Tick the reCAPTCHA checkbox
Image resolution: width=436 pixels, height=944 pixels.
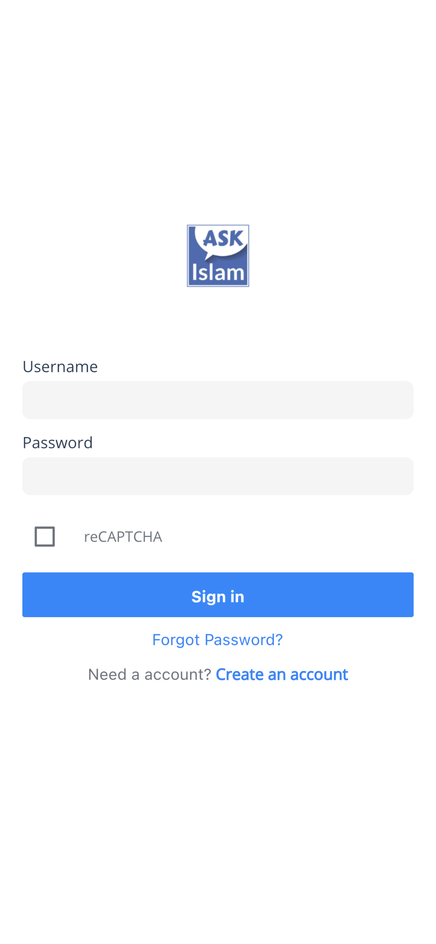click(45, 536)
